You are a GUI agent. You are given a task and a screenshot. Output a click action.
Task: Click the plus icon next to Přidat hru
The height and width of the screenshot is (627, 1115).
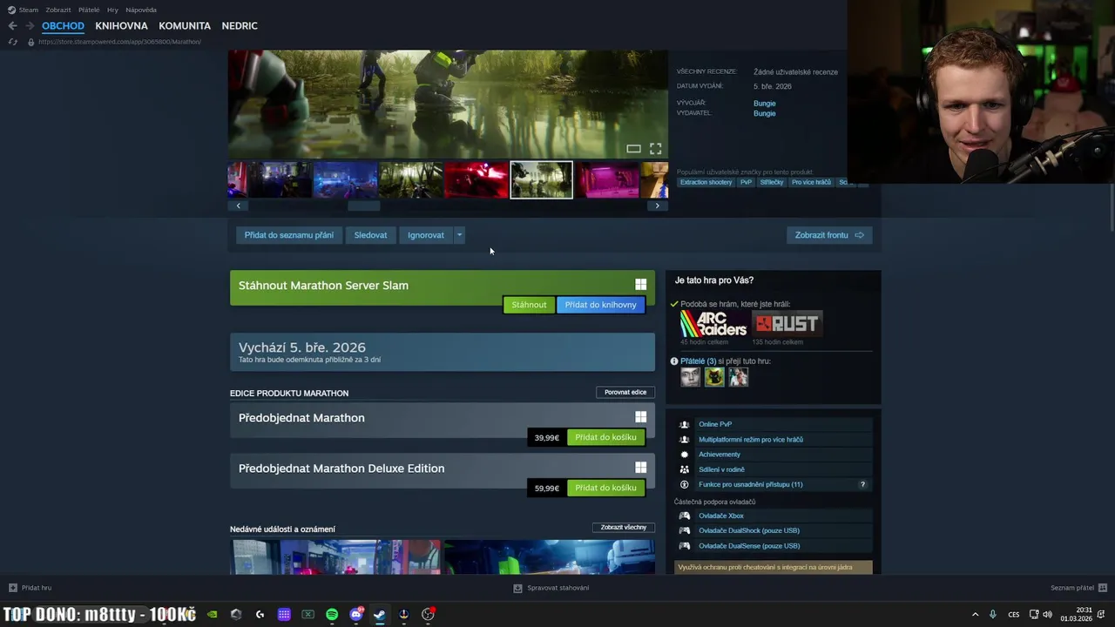point(12,588)
